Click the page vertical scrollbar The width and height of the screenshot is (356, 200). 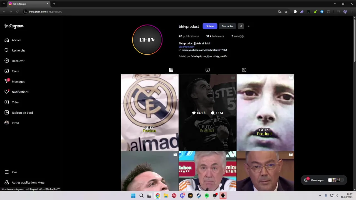pyautogui.click(x=354, y=40)
